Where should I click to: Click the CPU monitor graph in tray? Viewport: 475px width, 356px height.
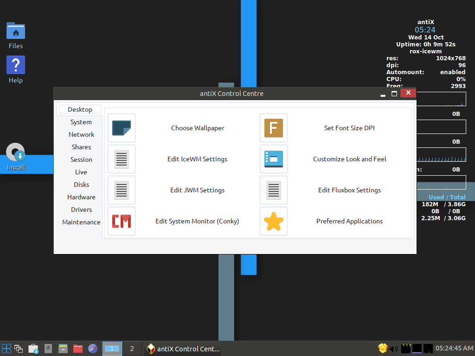(x=406, y=349)
